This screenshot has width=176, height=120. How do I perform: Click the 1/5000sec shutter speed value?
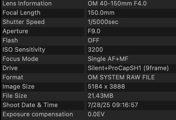103,22
